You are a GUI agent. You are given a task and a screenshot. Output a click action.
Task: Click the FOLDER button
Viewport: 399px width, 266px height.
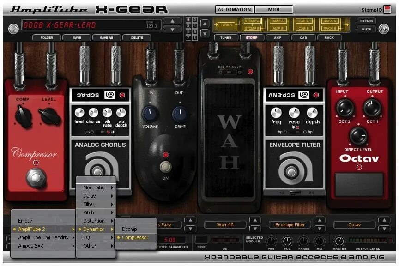click(x=47, y=38)
